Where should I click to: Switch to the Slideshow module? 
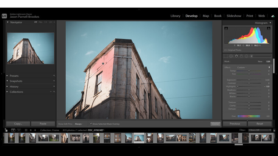(x=234, y=16)
